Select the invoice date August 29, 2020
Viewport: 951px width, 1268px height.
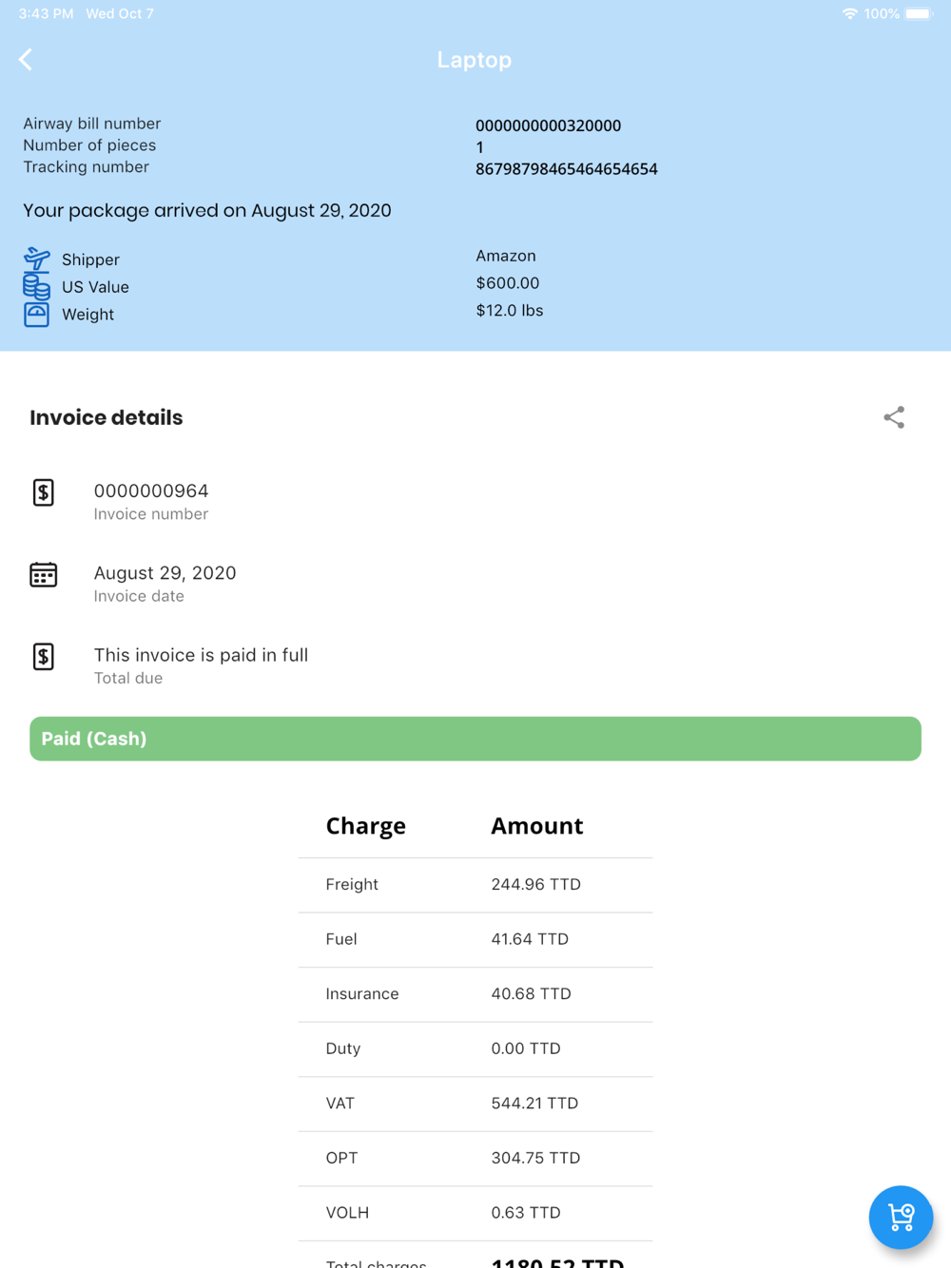[x=165, y=573]
